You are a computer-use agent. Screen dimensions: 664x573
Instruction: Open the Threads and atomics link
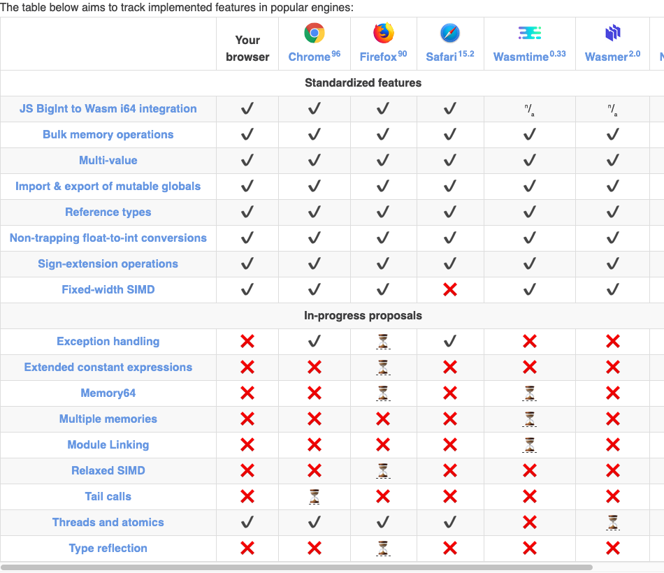(x=108, y=522)
